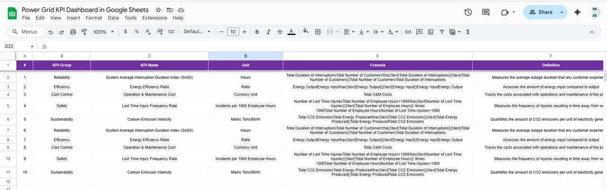Open the Extensions menu

pos(155,18)
